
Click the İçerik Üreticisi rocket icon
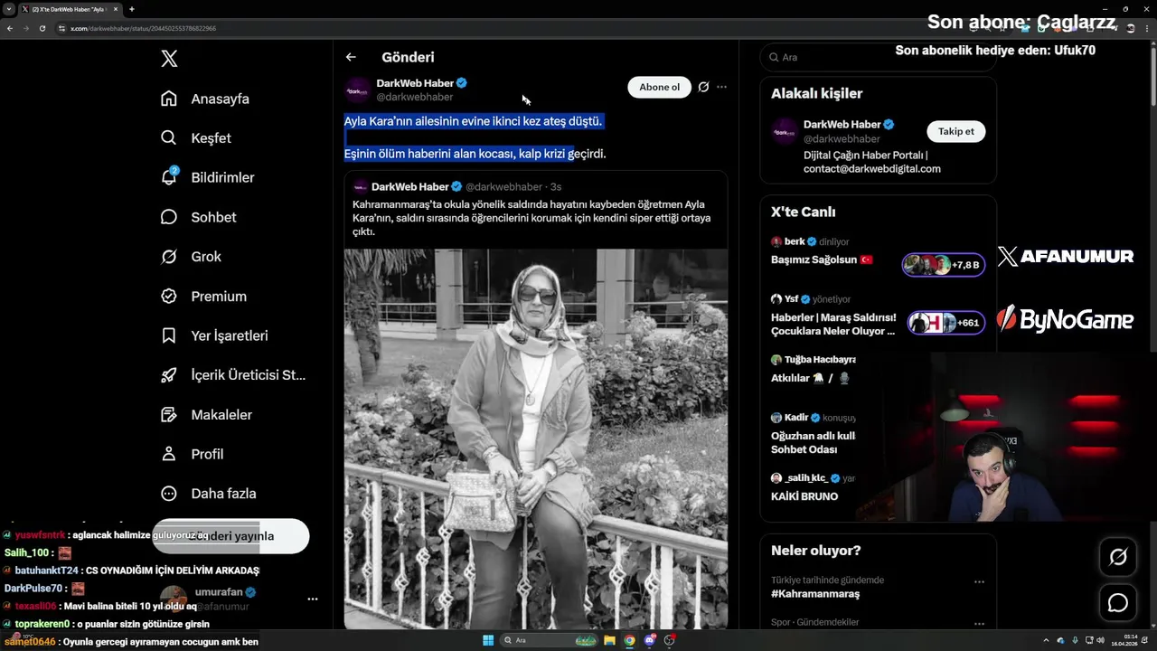click(x=169, y=375)
